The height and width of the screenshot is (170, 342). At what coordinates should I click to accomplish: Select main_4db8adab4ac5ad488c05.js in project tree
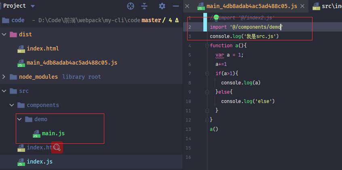click(72, 63)
